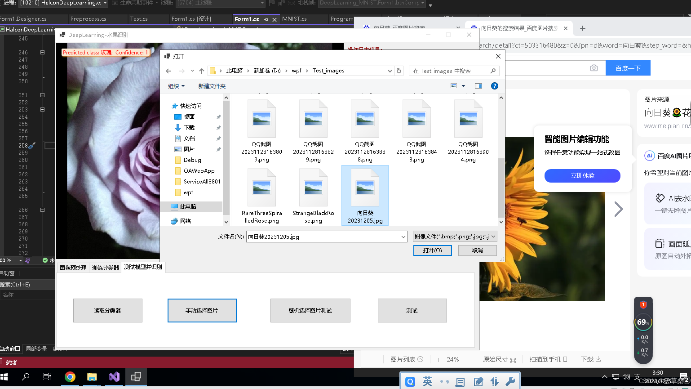Viewport: 691px width, 389px height.
Task: Click the Help question mark icon in the Open dialog
Action: [x=495, y=85]
